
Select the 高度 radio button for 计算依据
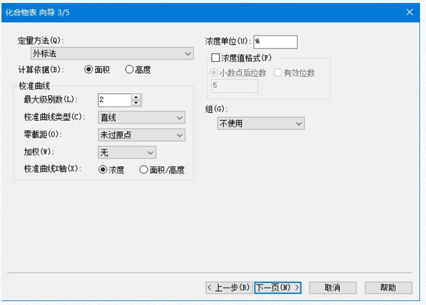pyautogui.click(x=130, y=70)
